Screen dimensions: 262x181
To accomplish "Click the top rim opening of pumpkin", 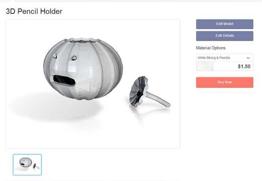I will click(82, 40).
